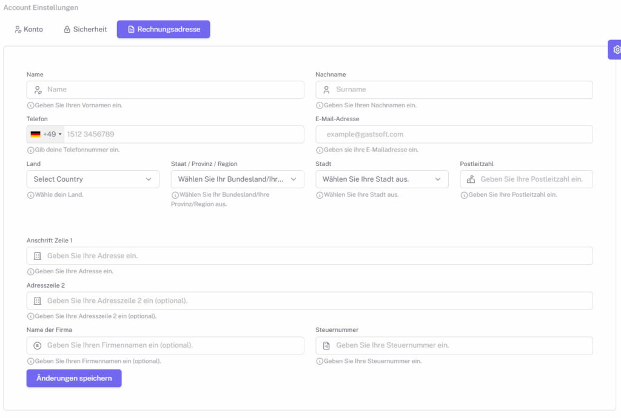Click info icon beside Stadt hint text
621x418 pixels.
[x=319, y=195]
